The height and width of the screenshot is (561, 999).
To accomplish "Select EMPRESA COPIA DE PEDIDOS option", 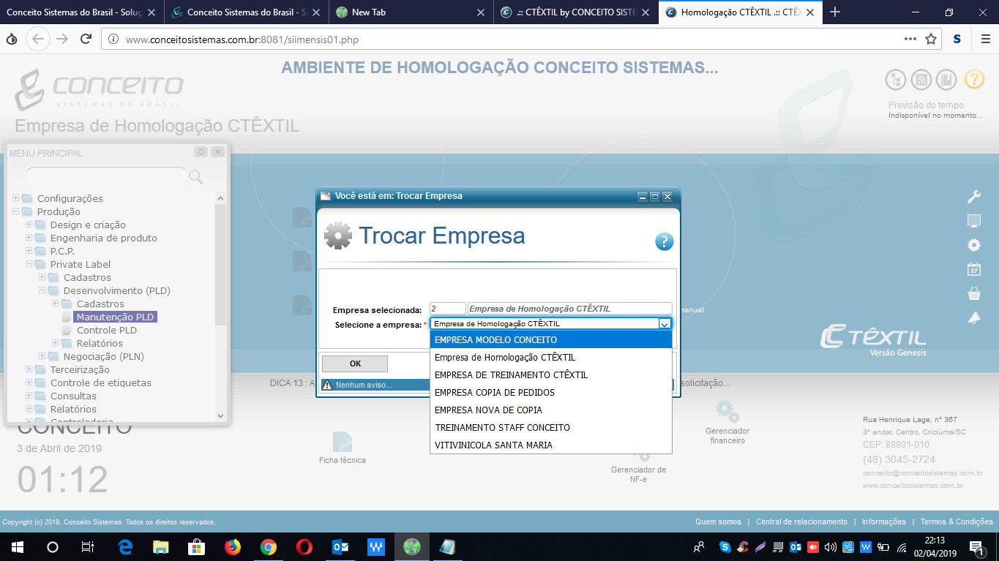I will [x=551, y=393].
